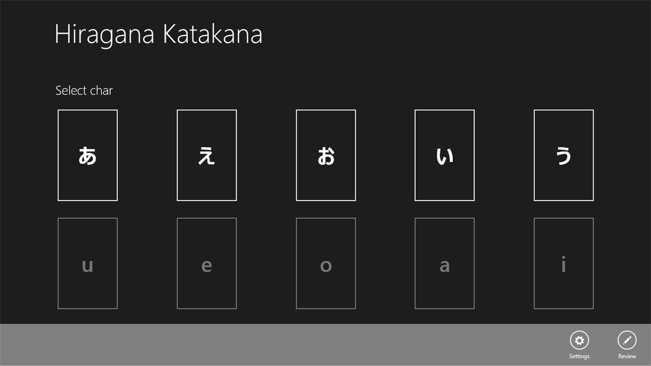
Task: Click the word Katakana in the title
Action: (212, 34)
